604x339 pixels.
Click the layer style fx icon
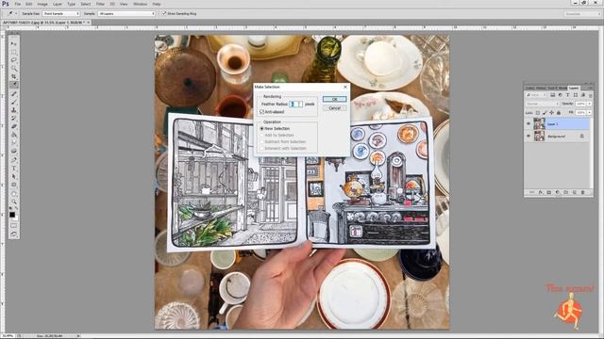coord(541,192)
